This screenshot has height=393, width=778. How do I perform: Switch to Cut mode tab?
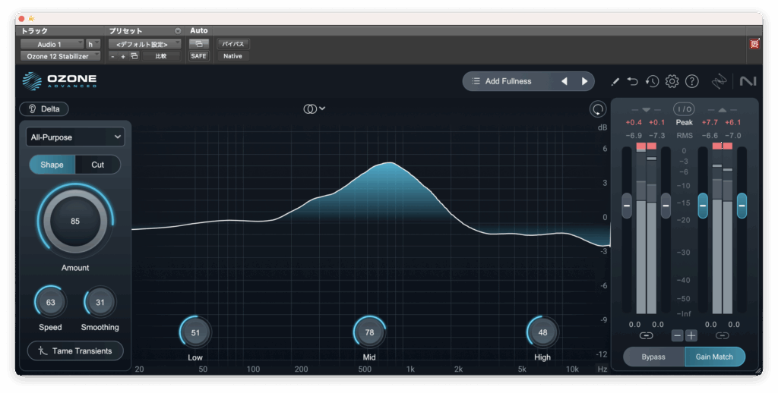coord(97,165)
